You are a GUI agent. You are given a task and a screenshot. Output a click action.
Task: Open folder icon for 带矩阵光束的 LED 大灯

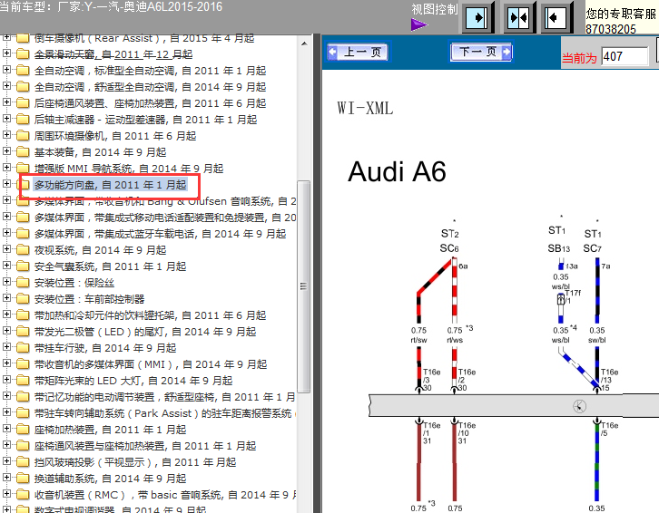point(23,381)
